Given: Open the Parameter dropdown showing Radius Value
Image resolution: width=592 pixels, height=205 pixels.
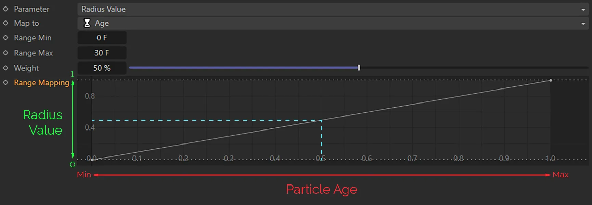Looking at the screenshot, I should click(333, 9).
